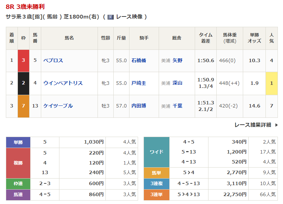Click the 複勝 bet type label

(x=18, y=163)
